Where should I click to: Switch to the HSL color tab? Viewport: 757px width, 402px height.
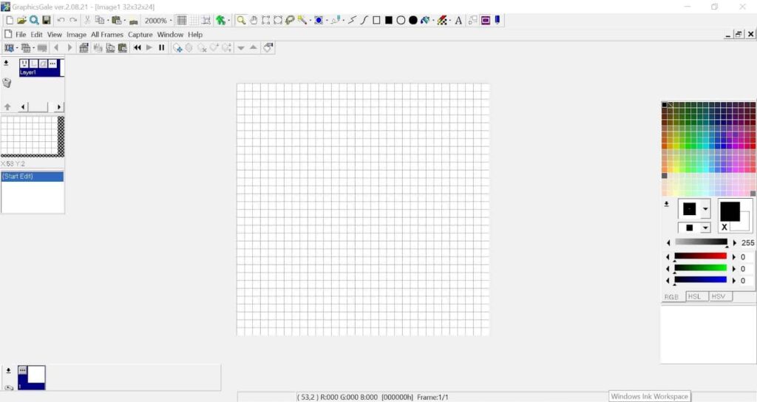tap(696, 296)
